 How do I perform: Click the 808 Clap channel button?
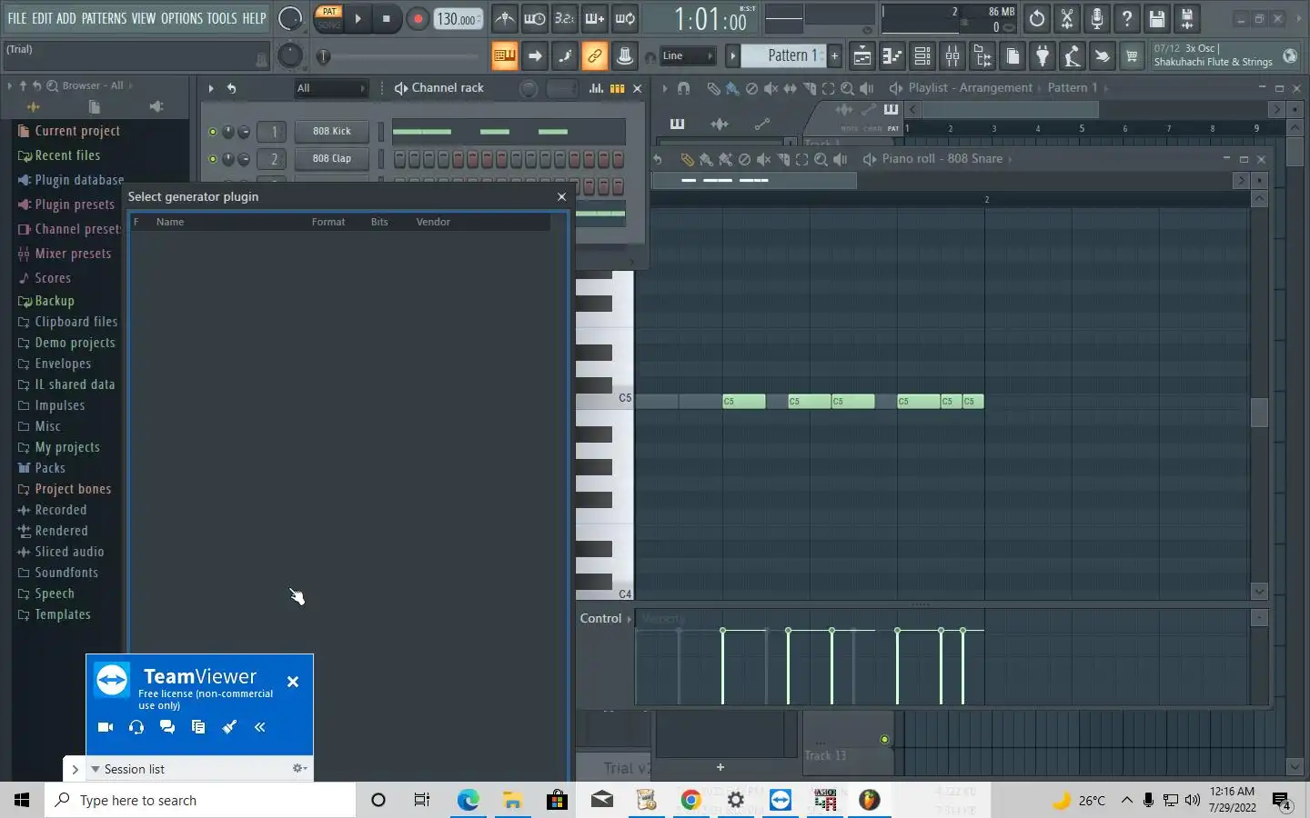pyautogui.click(x=331, y=159)
